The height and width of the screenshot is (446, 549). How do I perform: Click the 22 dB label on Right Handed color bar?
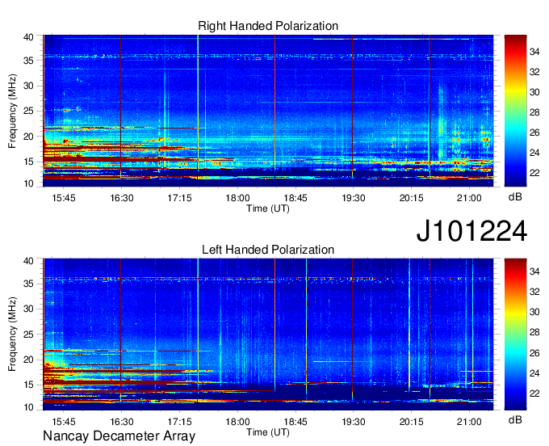click(x=534, y=173)
